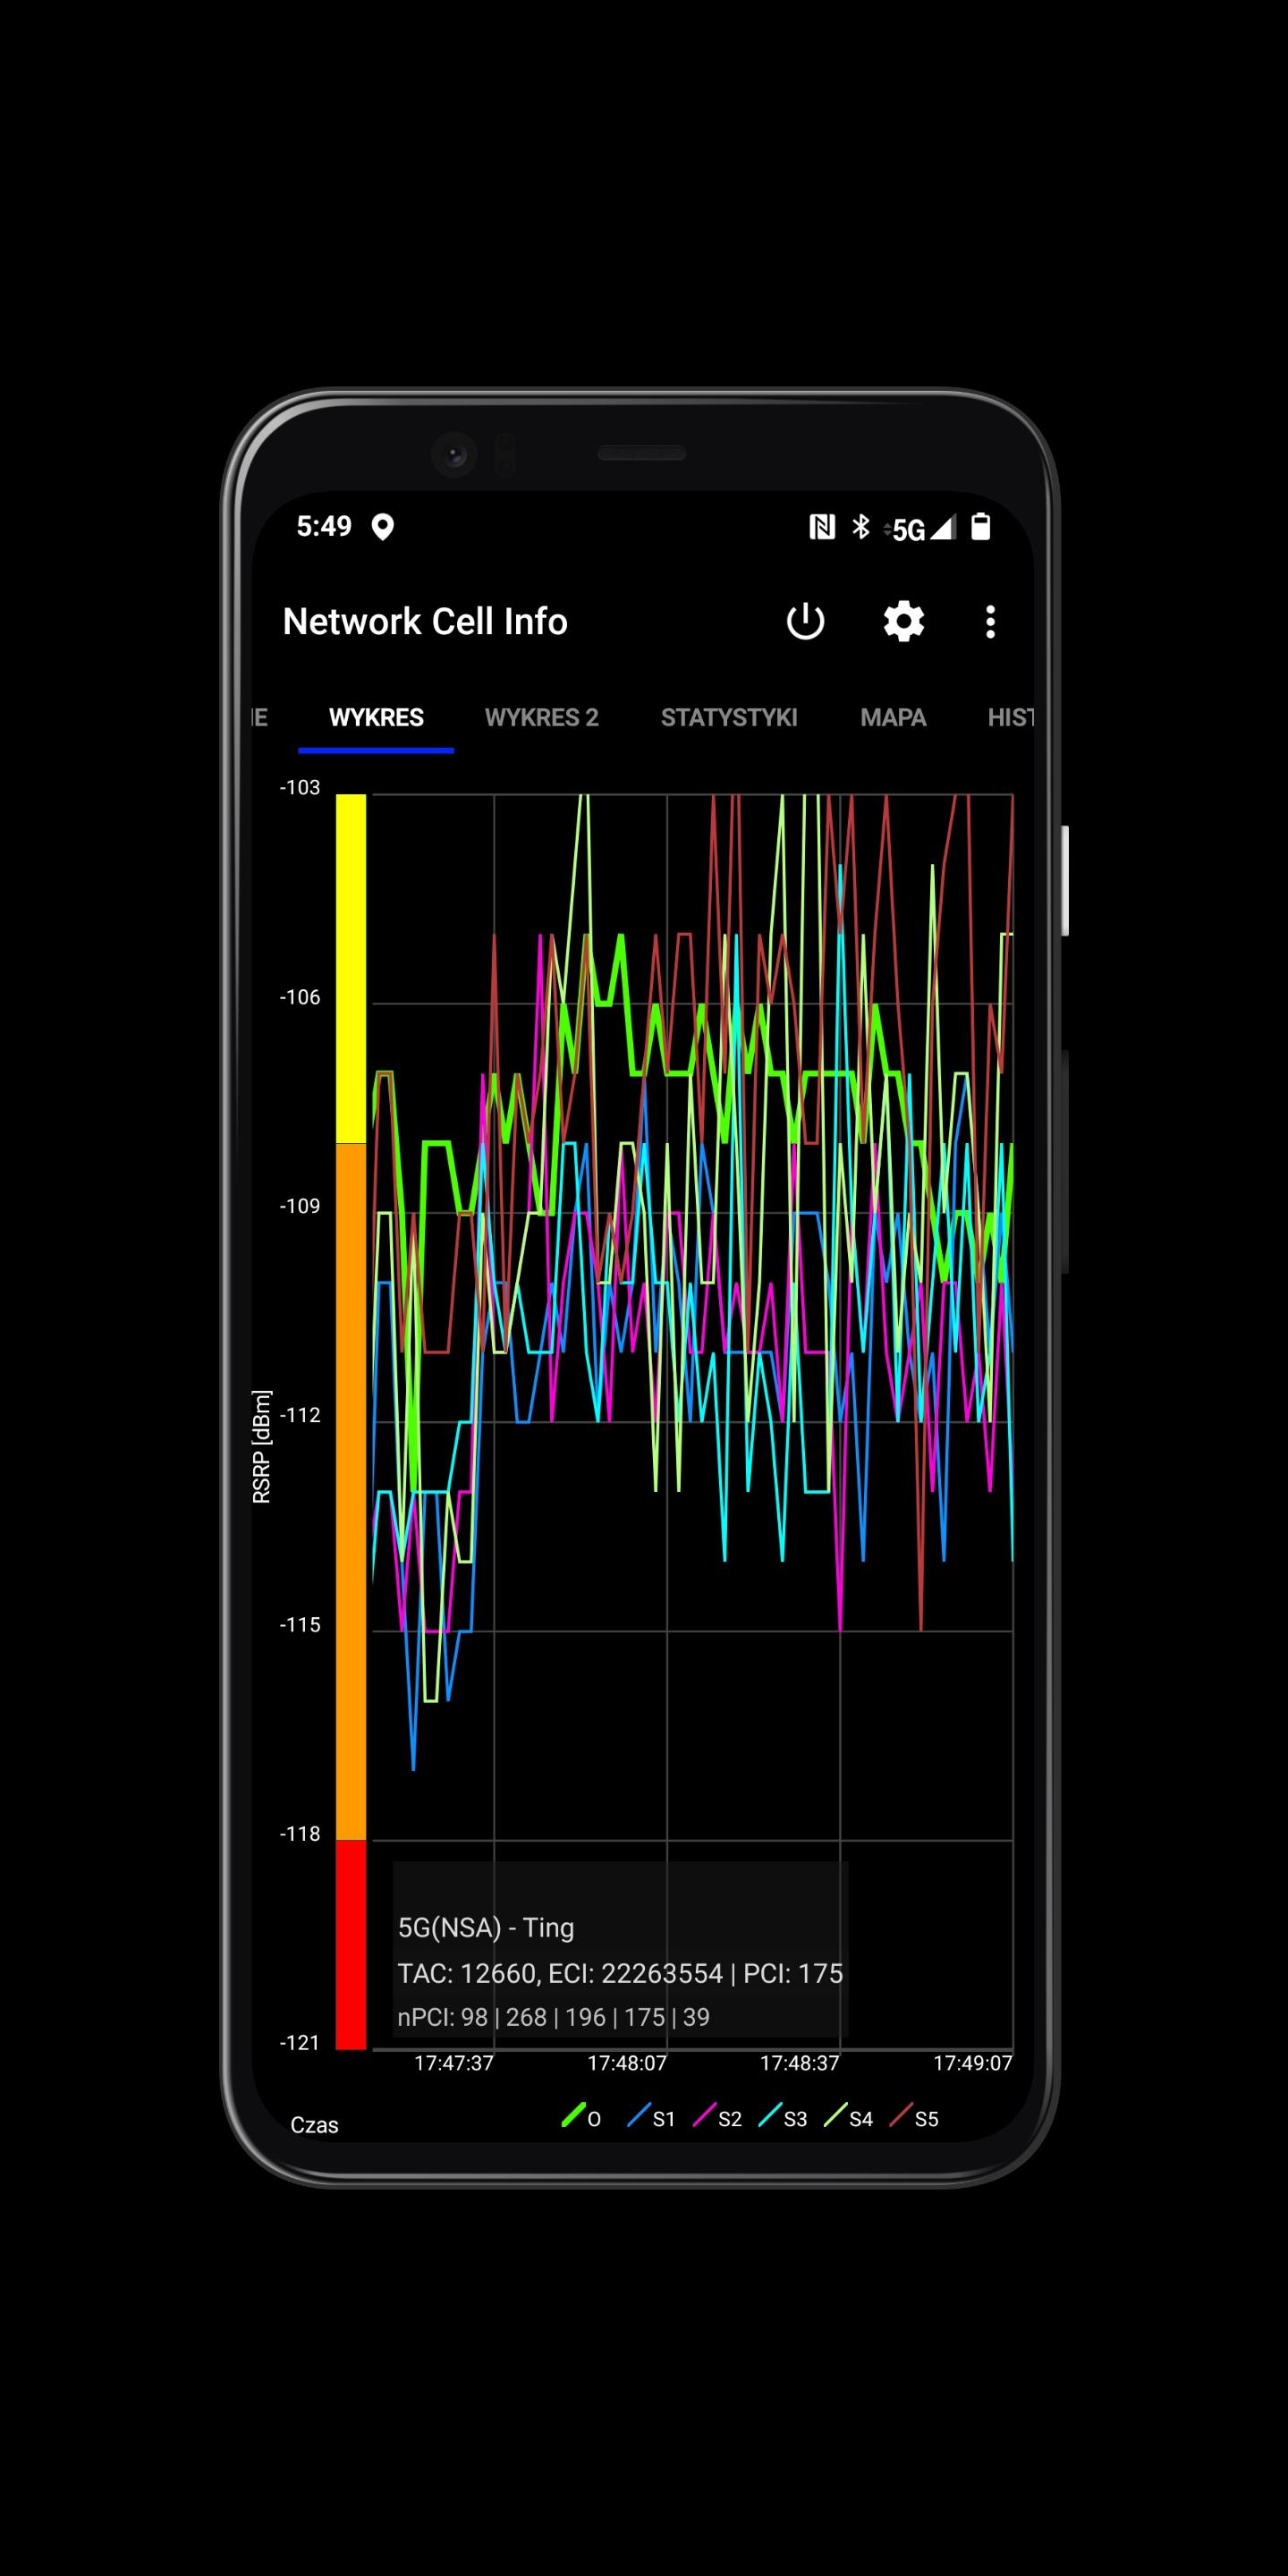Switch to the WYKRES 2 tab

click(541, 717)
